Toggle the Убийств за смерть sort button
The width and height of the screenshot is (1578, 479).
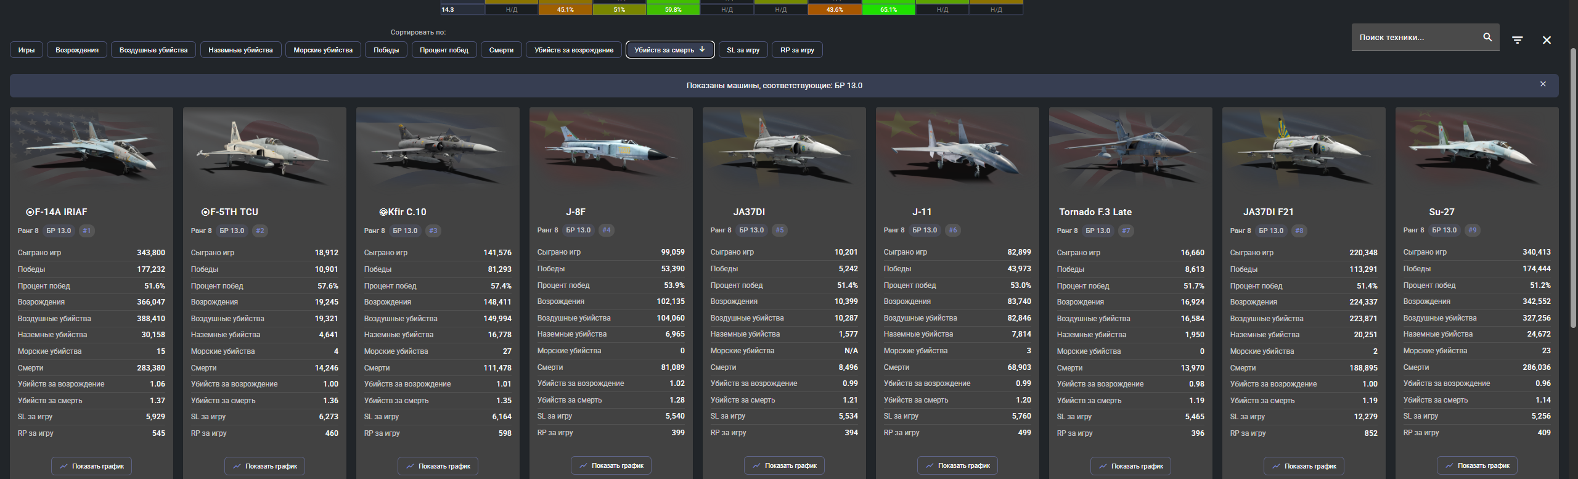pyautogui.click(x=670, y=50)
